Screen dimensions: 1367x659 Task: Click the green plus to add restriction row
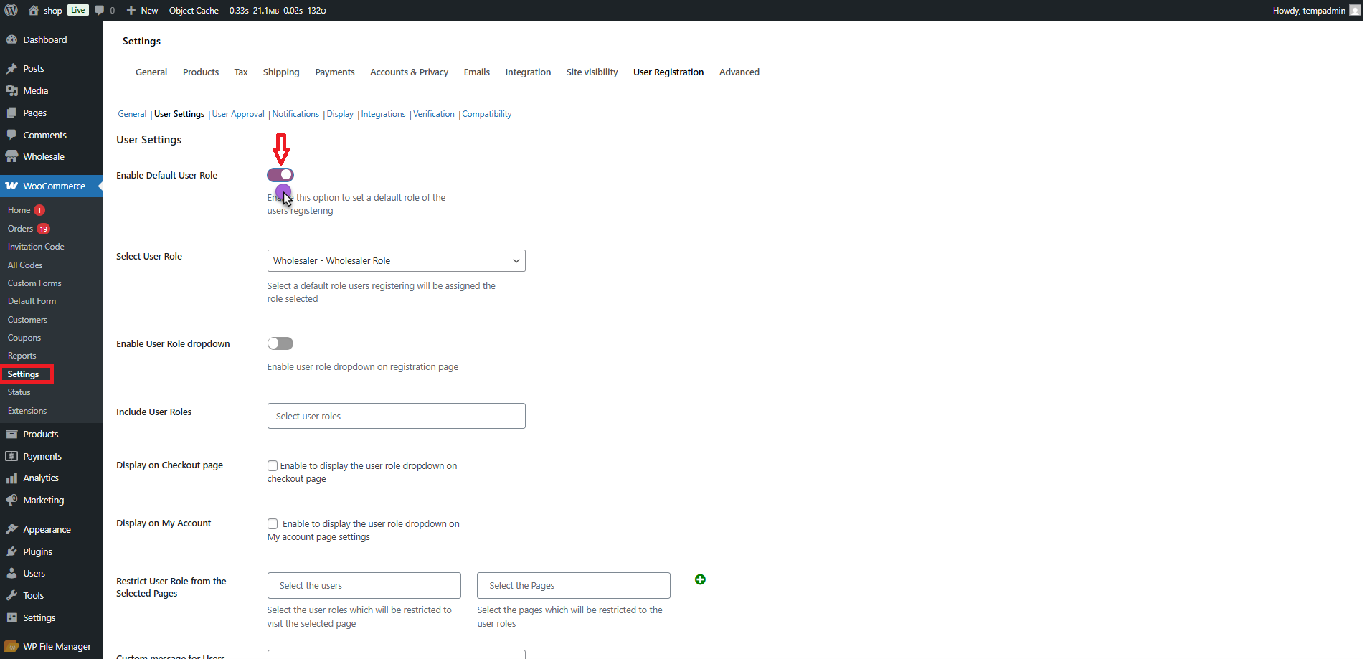coord(699,579)
